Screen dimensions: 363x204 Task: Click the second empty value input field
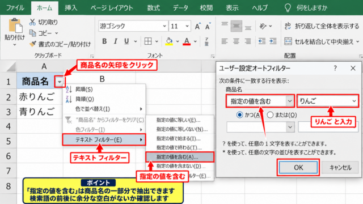pos(328,127)
